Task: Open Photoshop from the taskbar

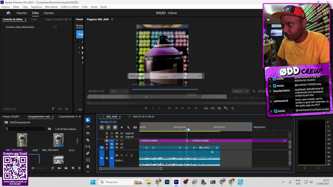Action: tap(167, 182)
